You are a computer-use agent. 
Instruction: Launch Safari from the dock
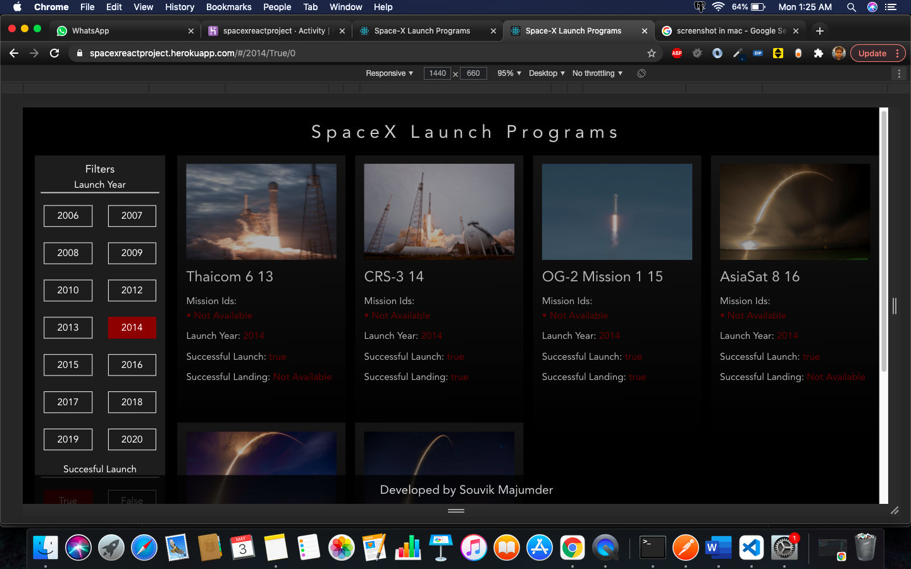pos(144,548)
